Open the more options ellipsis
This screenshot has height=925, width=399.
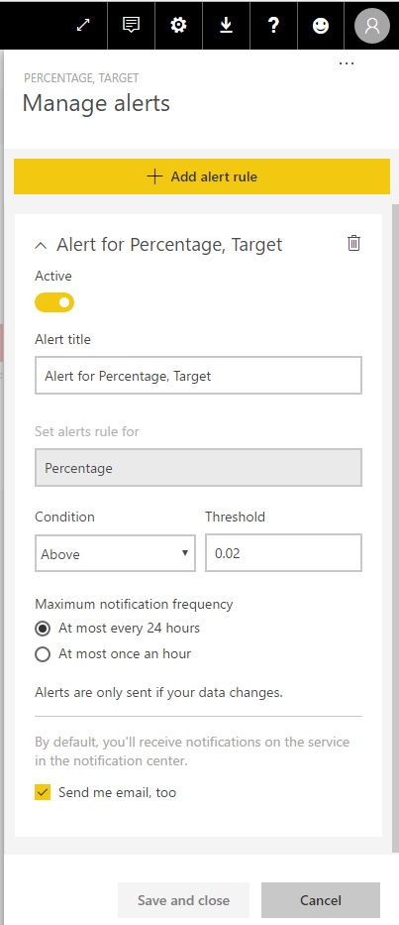coord(347,62)
